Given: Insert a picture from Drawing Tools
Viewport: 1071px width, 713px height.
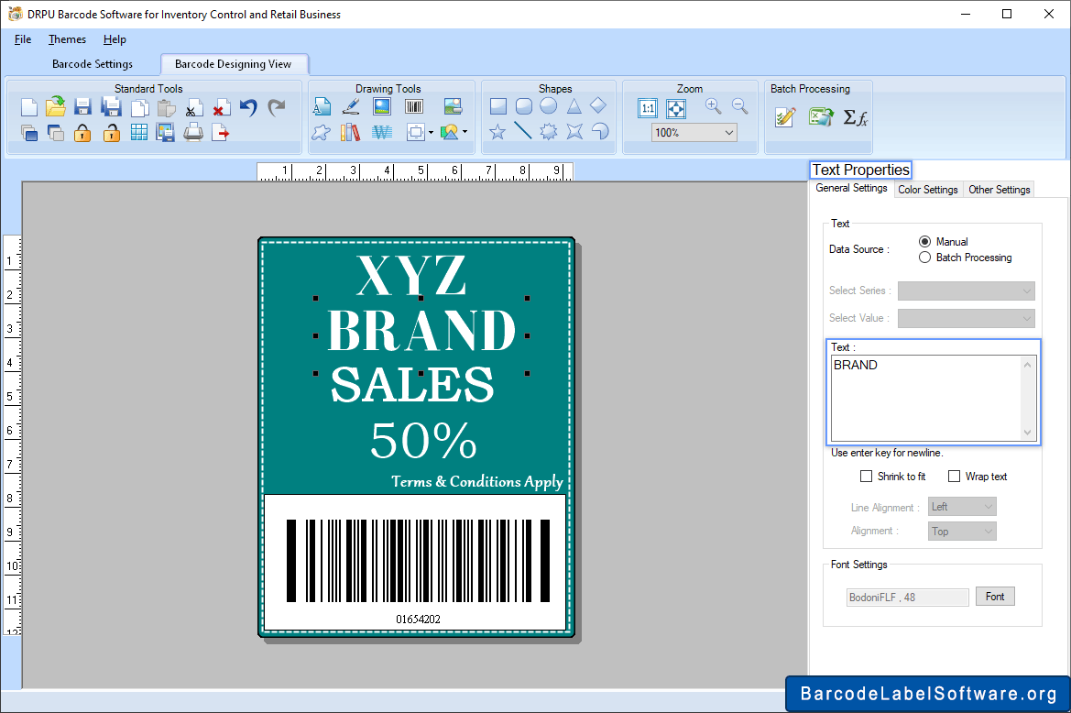Looking at the screenshot, I should tap(382, 106).
